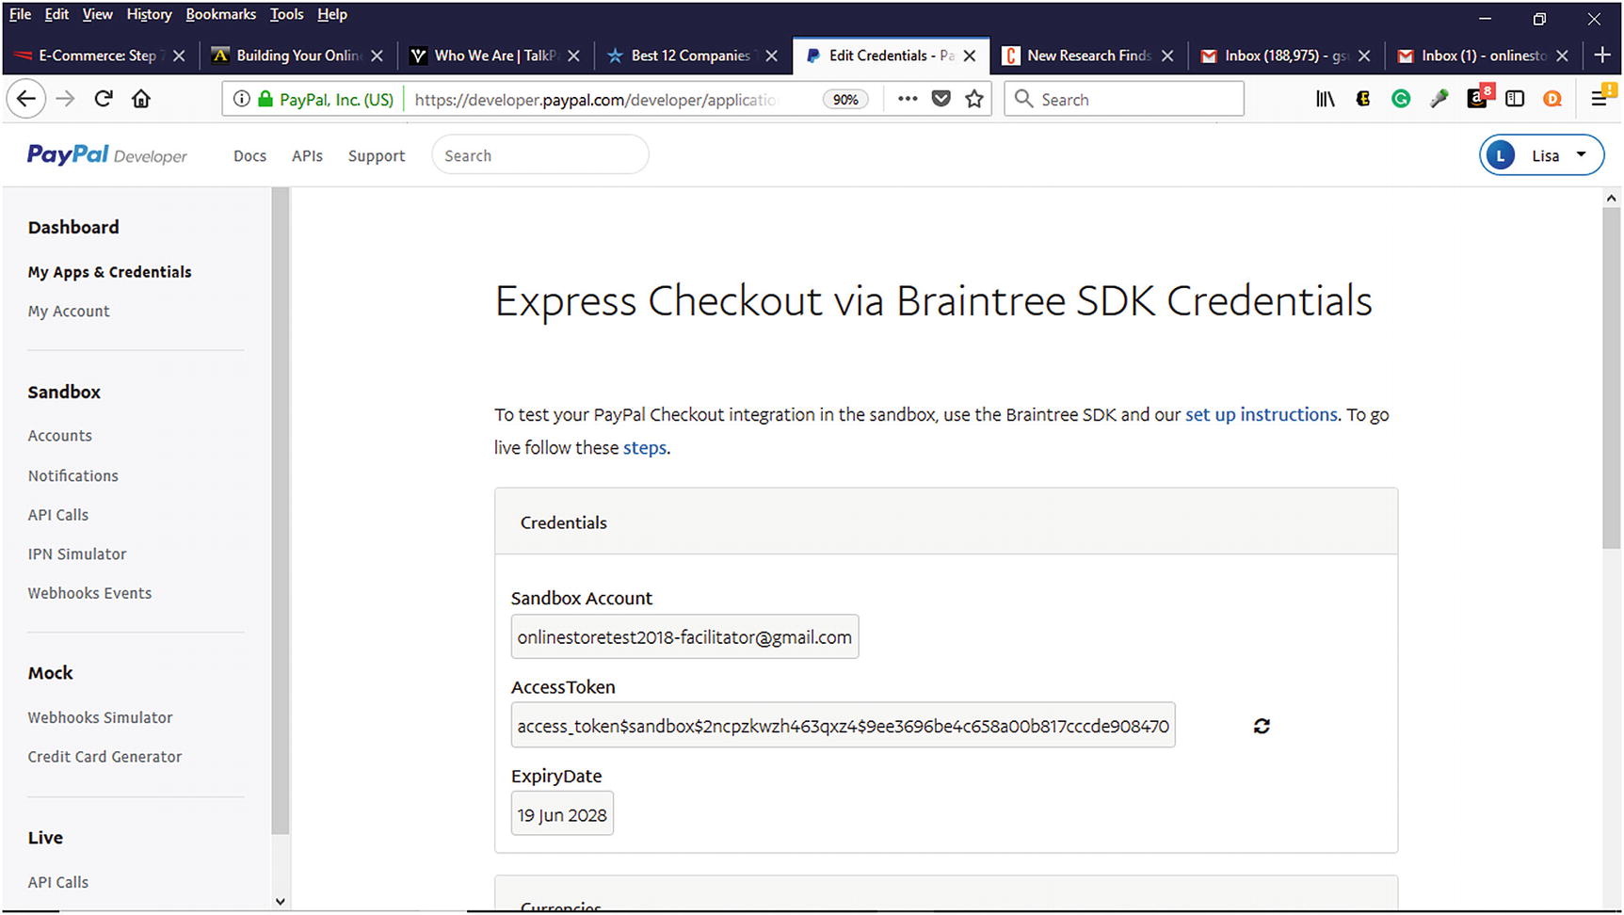The width and height of the screenshot is (1624, 915).
Task: Click the browser address bar URL
Action: point(597,99)
